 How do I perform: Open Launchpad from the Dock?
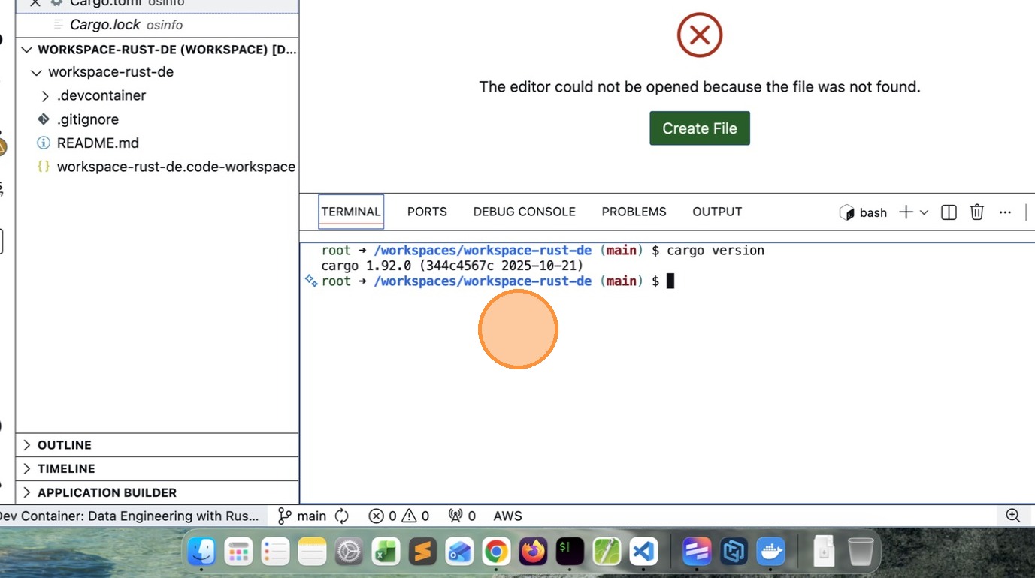[x=239, y=552]
